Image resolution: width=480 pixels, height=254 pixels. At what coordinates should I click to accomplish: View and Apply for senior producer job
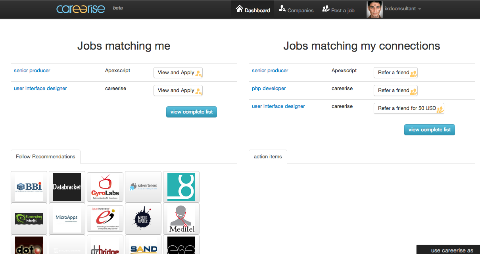tap(178, 73)
